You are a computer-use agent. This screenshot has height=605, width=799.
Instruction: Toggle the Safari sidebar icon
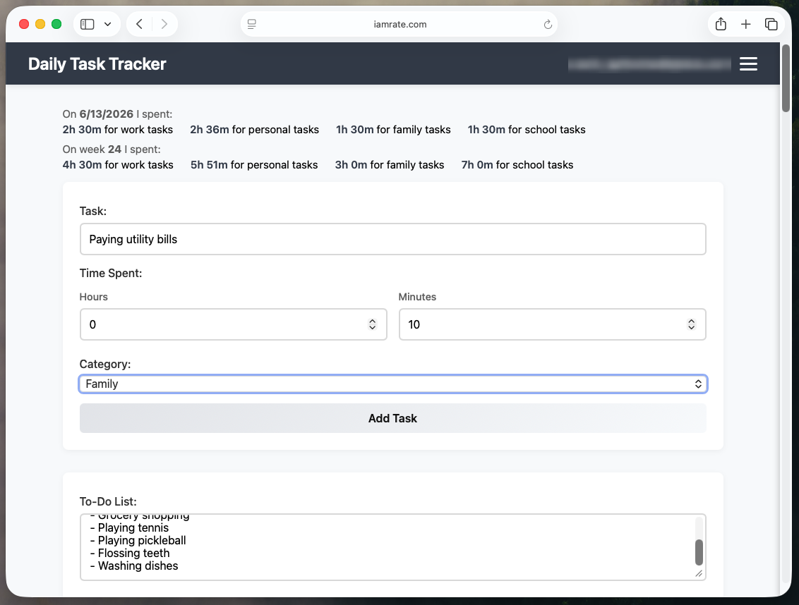(x=87, y=24)
